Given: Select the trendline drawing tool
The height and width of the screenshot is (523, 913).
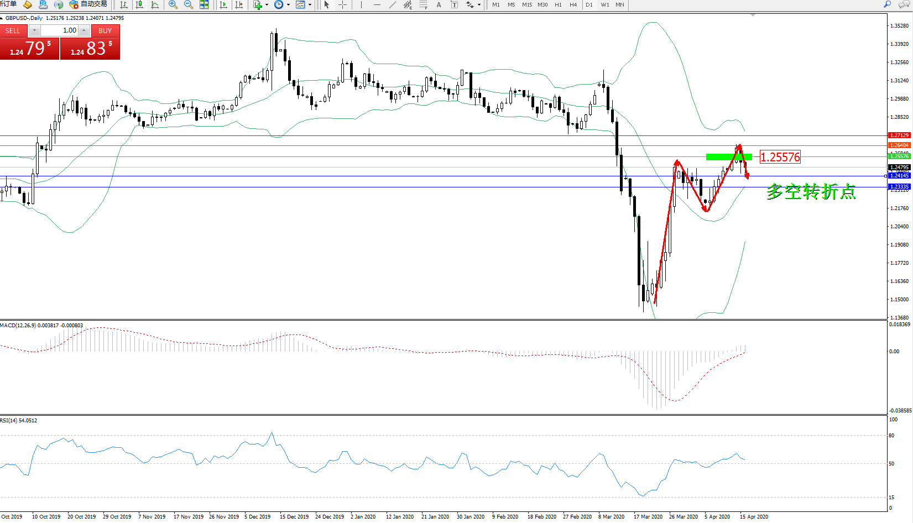Looking at the screenshot, I should 392,5.
